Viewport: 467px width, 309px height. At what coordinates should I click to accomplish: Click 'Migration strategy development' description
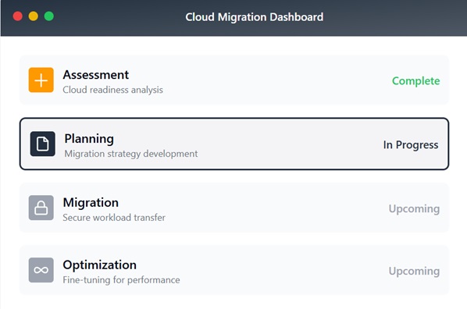click(x=131, y=154)
